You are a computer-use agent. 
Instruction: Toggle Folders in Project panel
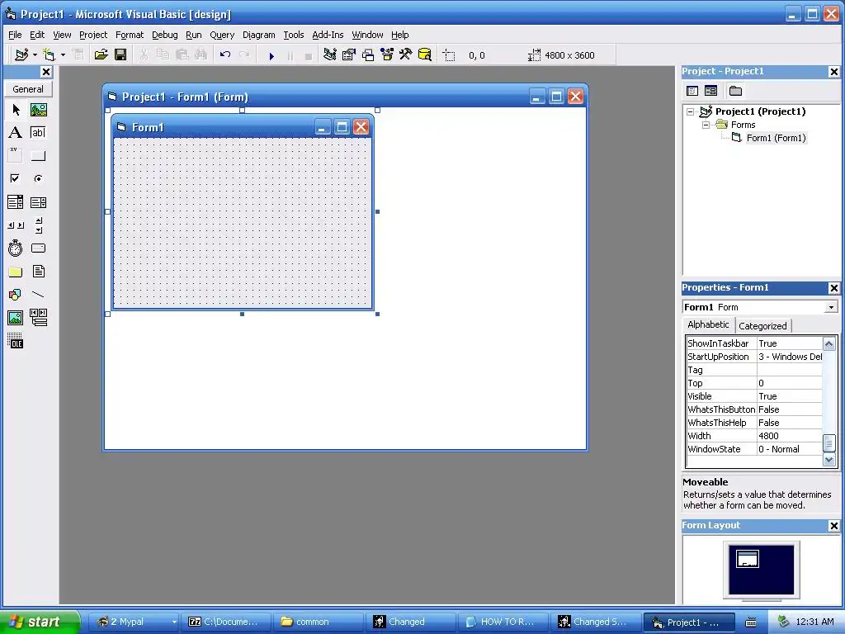click(735, 91)
